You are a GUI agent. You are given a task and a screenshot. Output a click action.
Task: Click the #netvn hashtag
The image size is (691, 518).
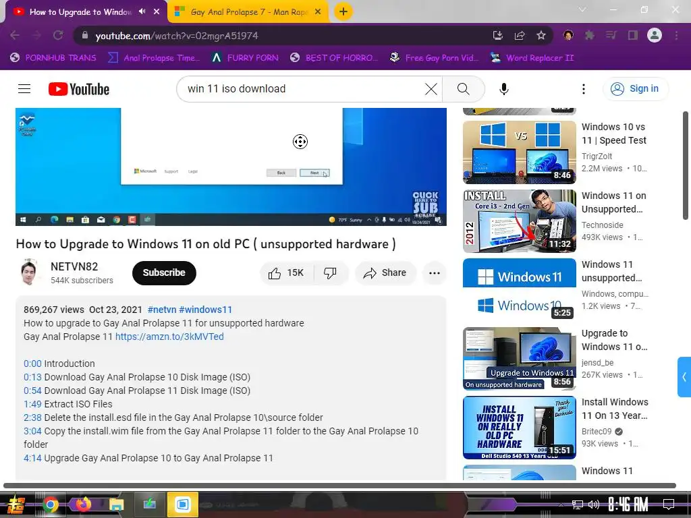click(x=162, y=310)
